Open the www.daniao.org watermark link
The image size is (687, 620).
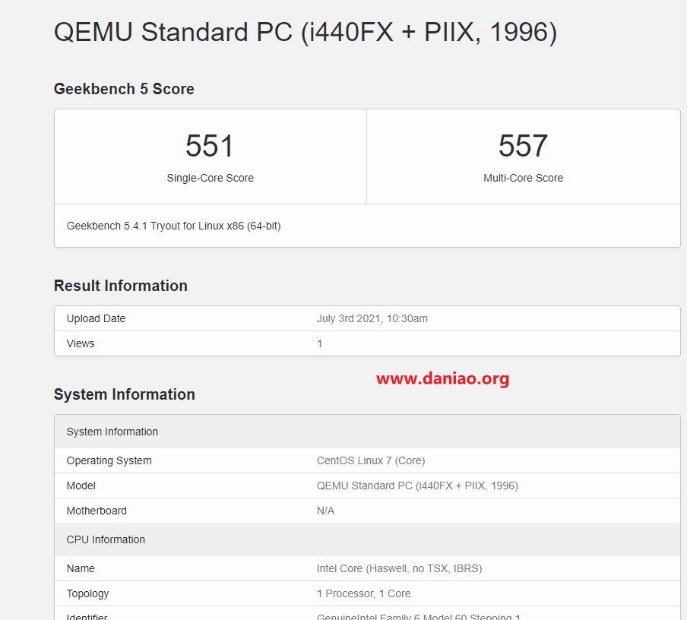442,378
